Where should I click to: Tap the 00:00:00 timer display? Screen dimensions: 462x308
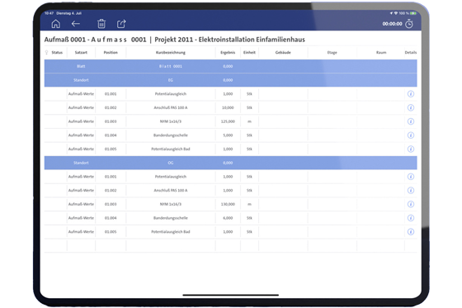click(392, 24)
